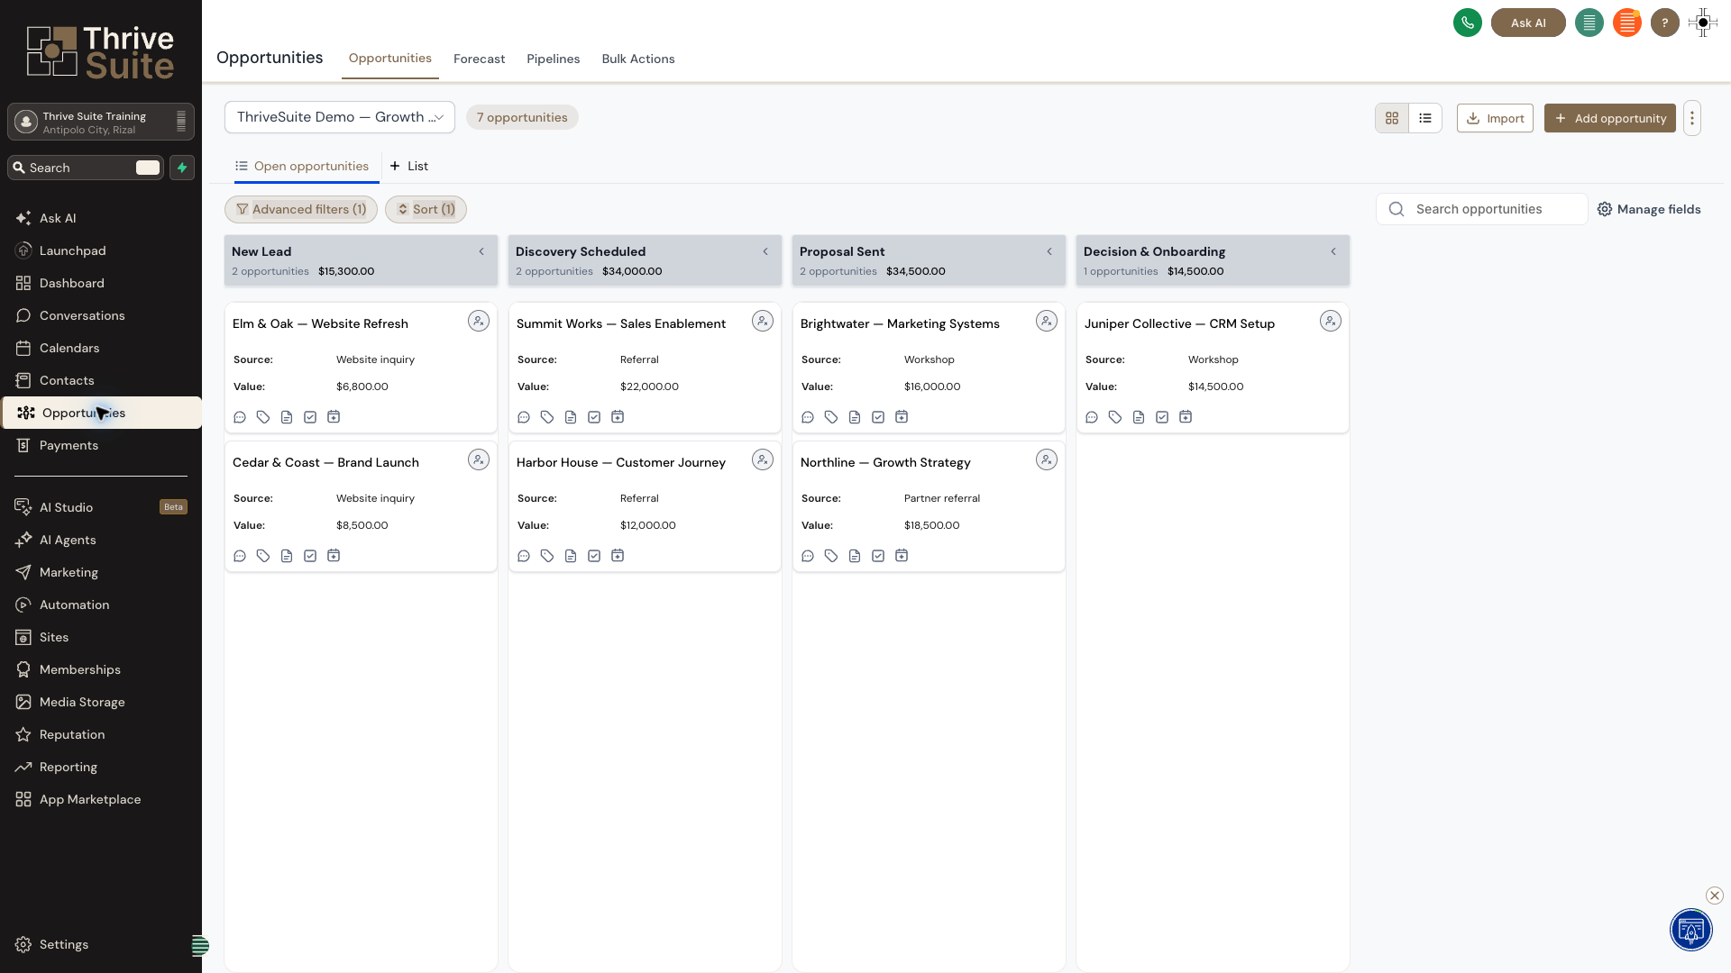Viewport: 1731px width, 973px height.
Task: Click the green phone dialer icon
Action: tap(1468, 23)
